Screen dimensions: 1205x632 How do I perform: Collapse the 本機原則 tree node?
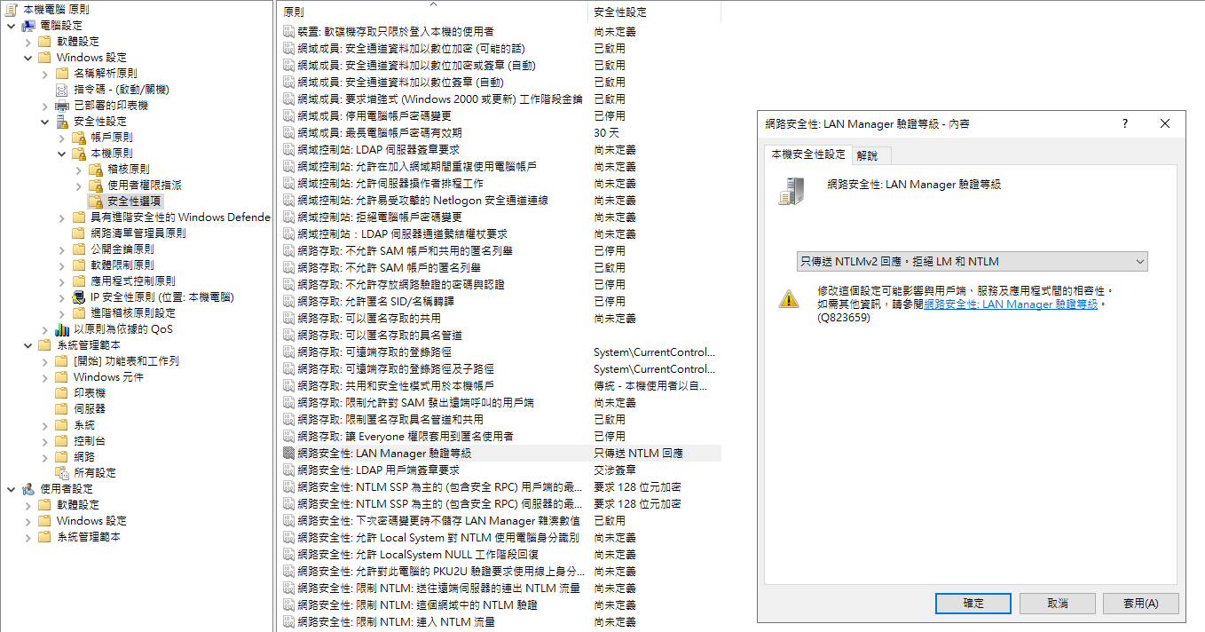(x=61, y=154)
